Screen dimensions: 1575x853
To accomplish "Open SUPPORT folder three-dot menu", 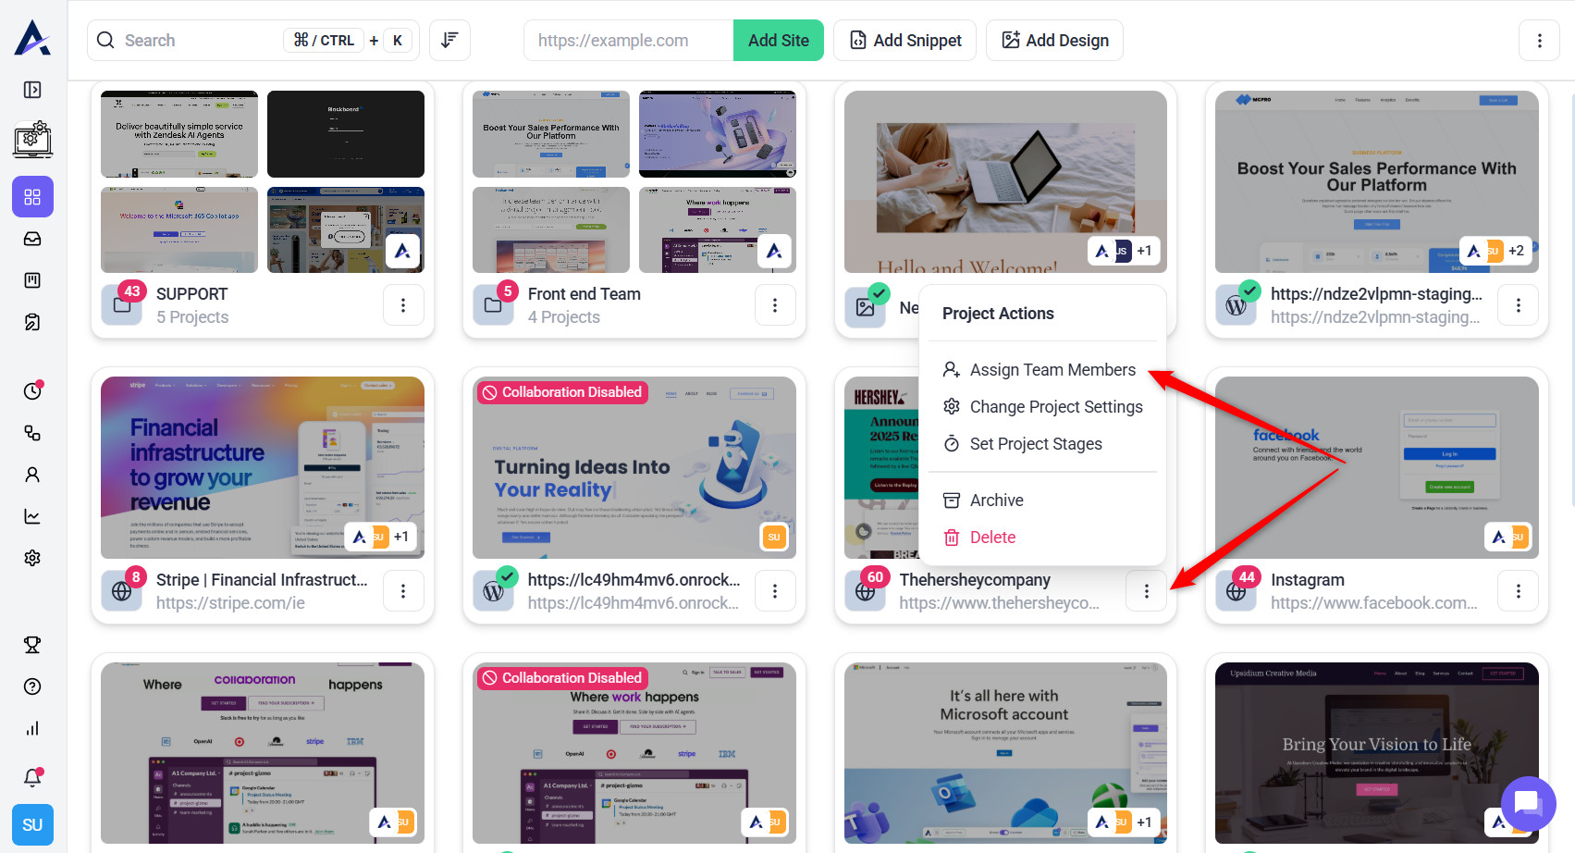I will click(403, 305).
